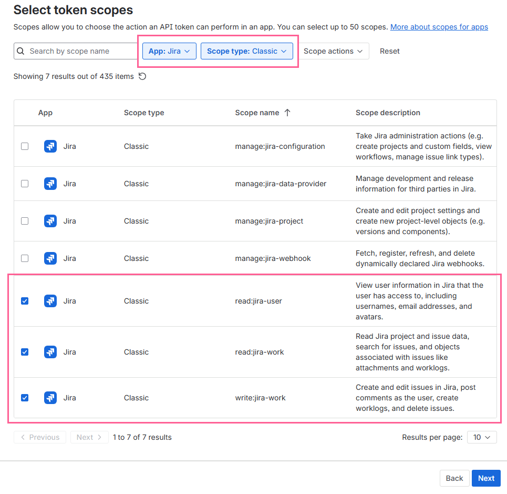Open More about scopes for apps link
Screen dimensions: 507x494
coord(439,27)
